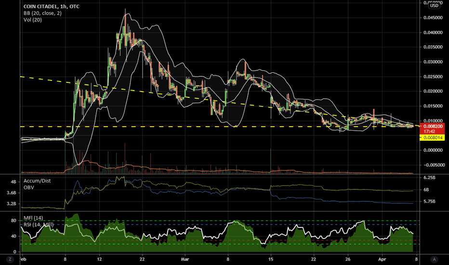Select the Accum/Dist indicator label
Image resolution: width=449 pixels, height=265 pixels.
37,181
